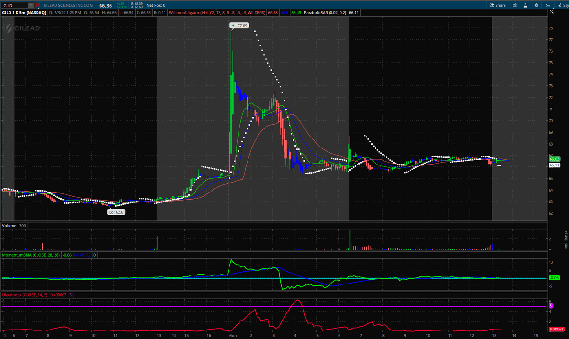Screen dimensions: 569x339
Task: Click the L: 66.54 low price field
Action: (127, 12)
